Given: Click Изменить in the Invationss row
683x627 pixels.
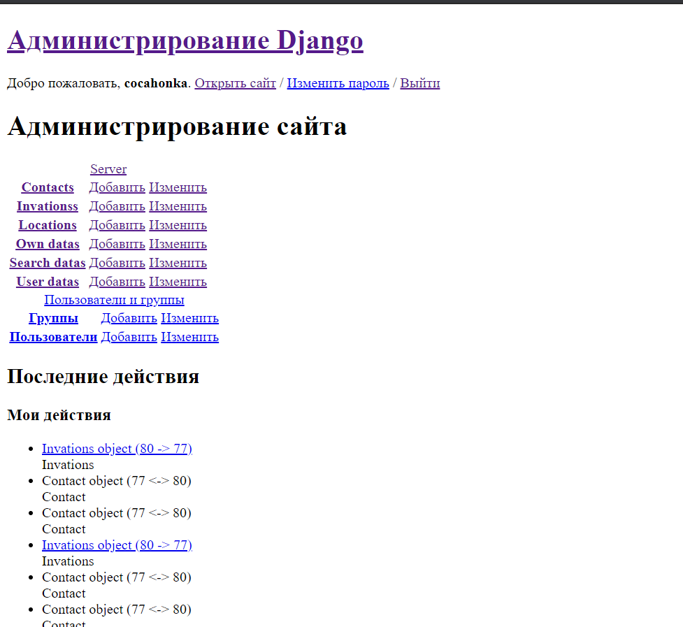Looking at the screenshot, I should (x=178, y=206).
